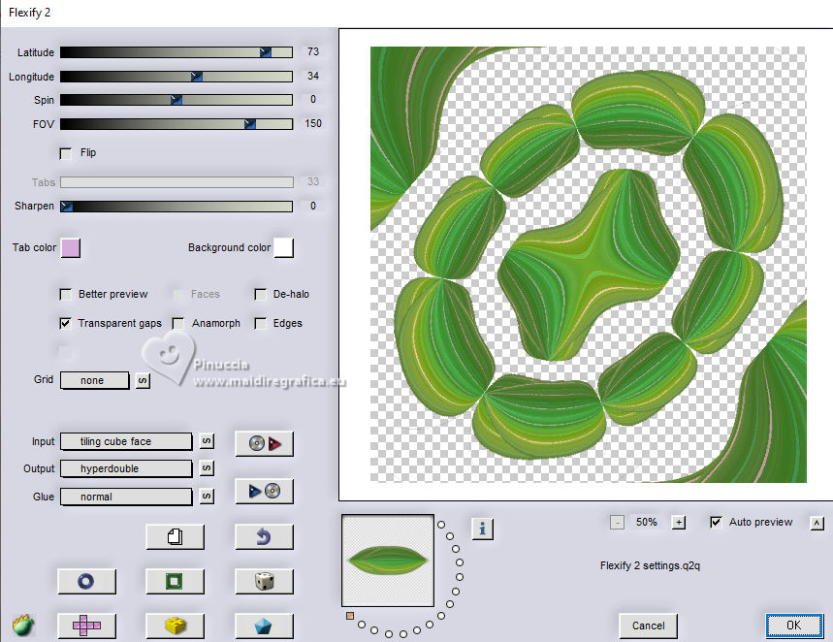
Task: Click the Sharpen slider track
Action: coord(176,207)
